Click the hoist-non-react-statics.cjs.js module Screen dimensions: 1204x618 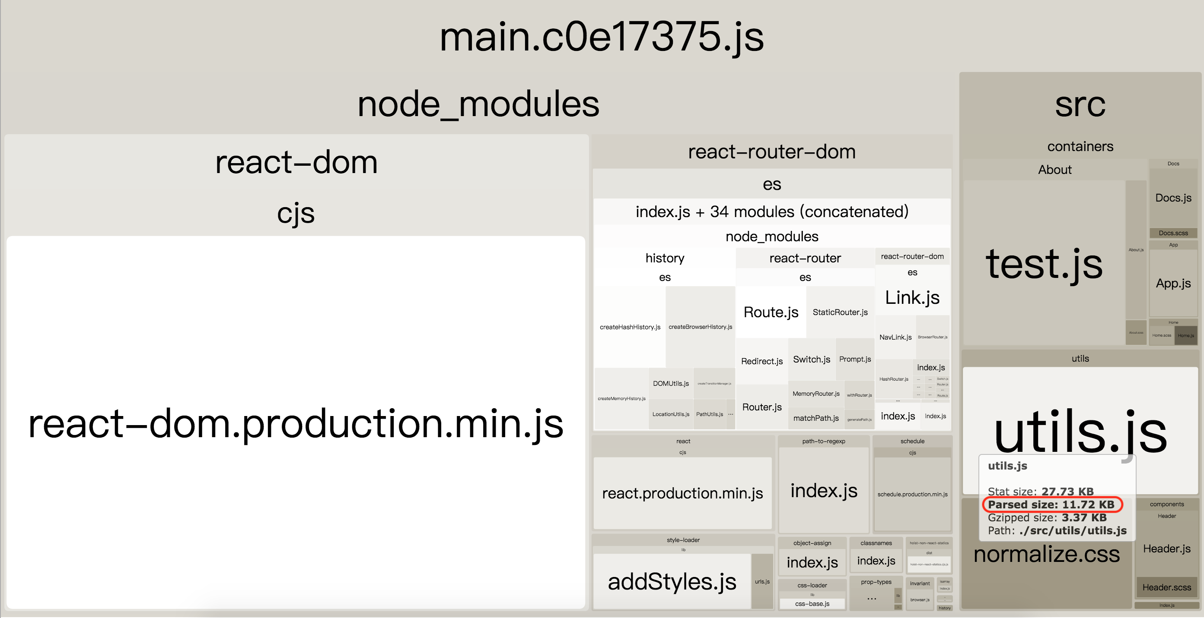click(929, 564)
